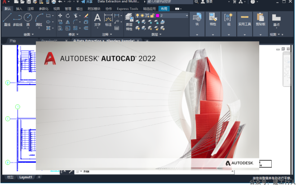Screen dimensions: 296x185
Task: Open Layer Properties (图层特性) manager
Action: click(x=129, y=22)
